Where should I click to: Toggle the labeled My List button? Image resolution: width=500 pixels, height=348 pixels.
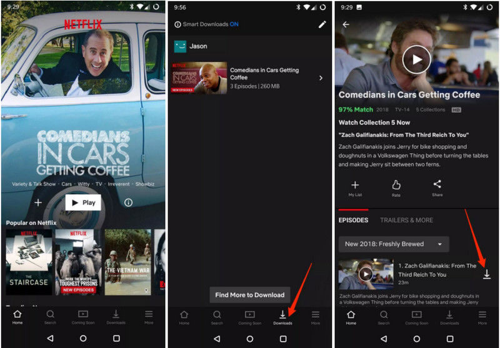tap(355, 187)
